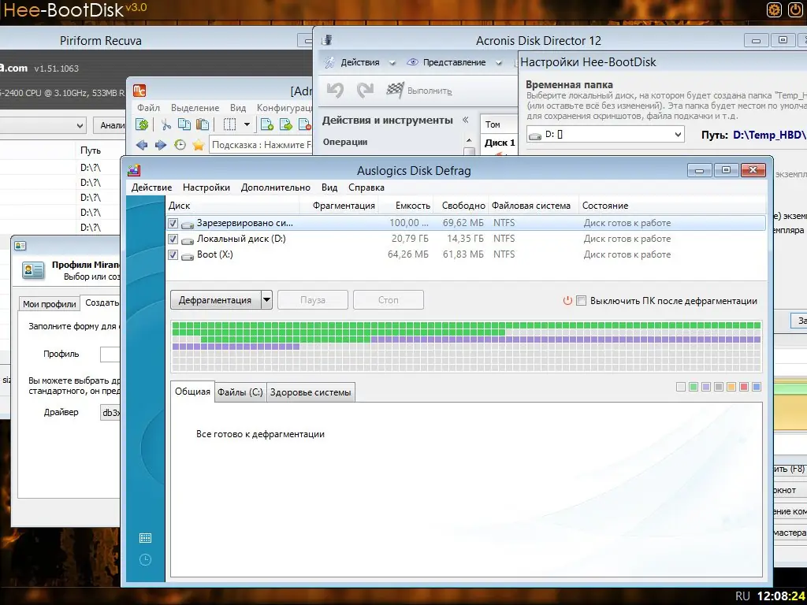Image resolution: width=807 pixels, height=605 pixels.
Task: Click the Auslogics Disk Defrag title bar icon
Action: 134,170
